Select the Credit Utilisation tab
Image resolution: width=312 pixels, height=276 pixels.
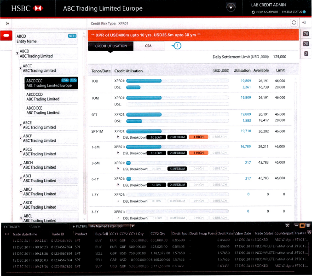click(x=111, y=46)
